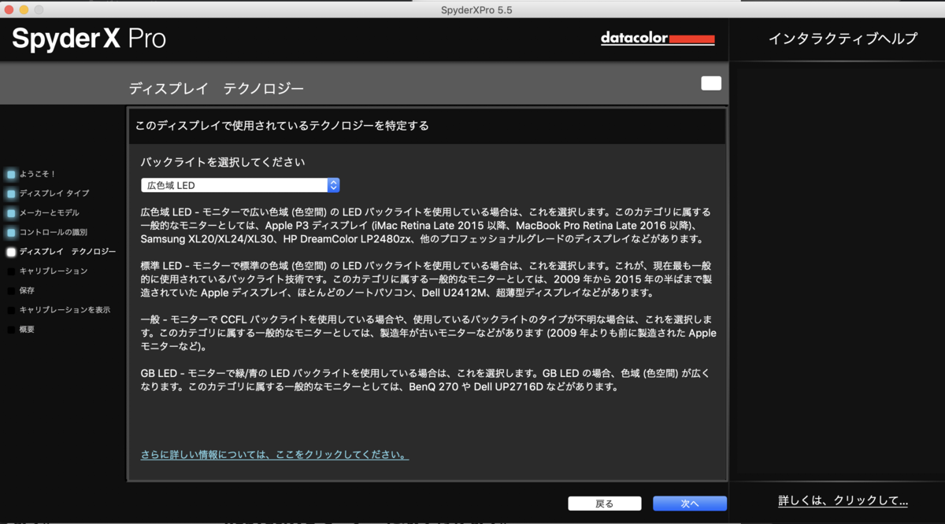945x524 pixels.
Task: Click the blue stepper arrows on the backlight selector
Action: 333,185
